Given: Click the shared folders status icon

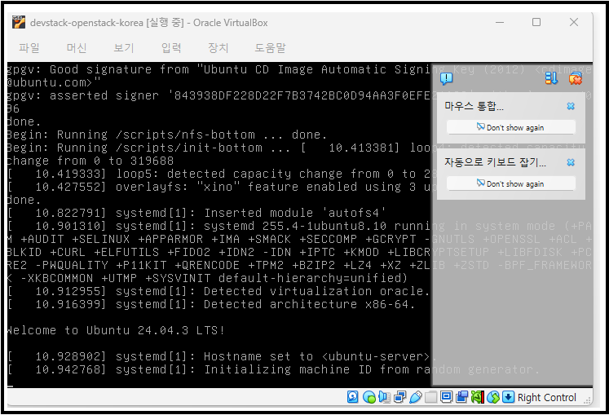Looking at the screenshot, I should [430, 397].
